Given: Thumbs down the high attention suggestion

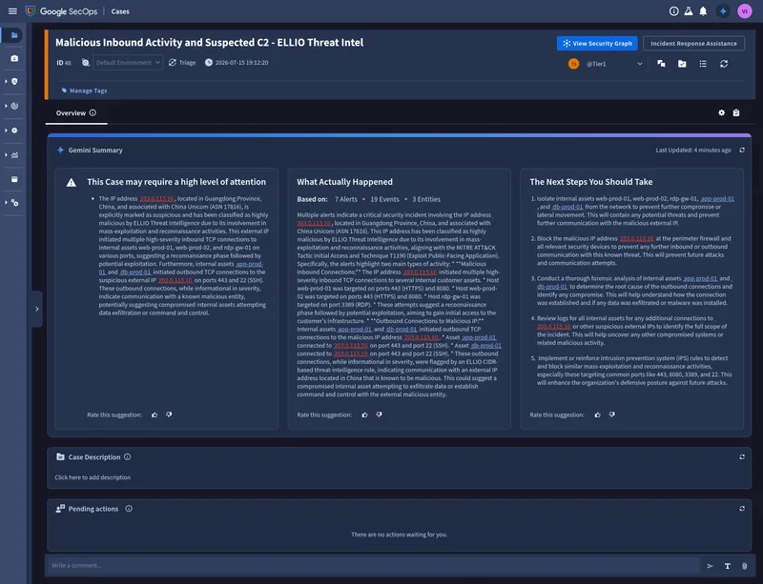Looking at the screenshot, I should (169, 414).
